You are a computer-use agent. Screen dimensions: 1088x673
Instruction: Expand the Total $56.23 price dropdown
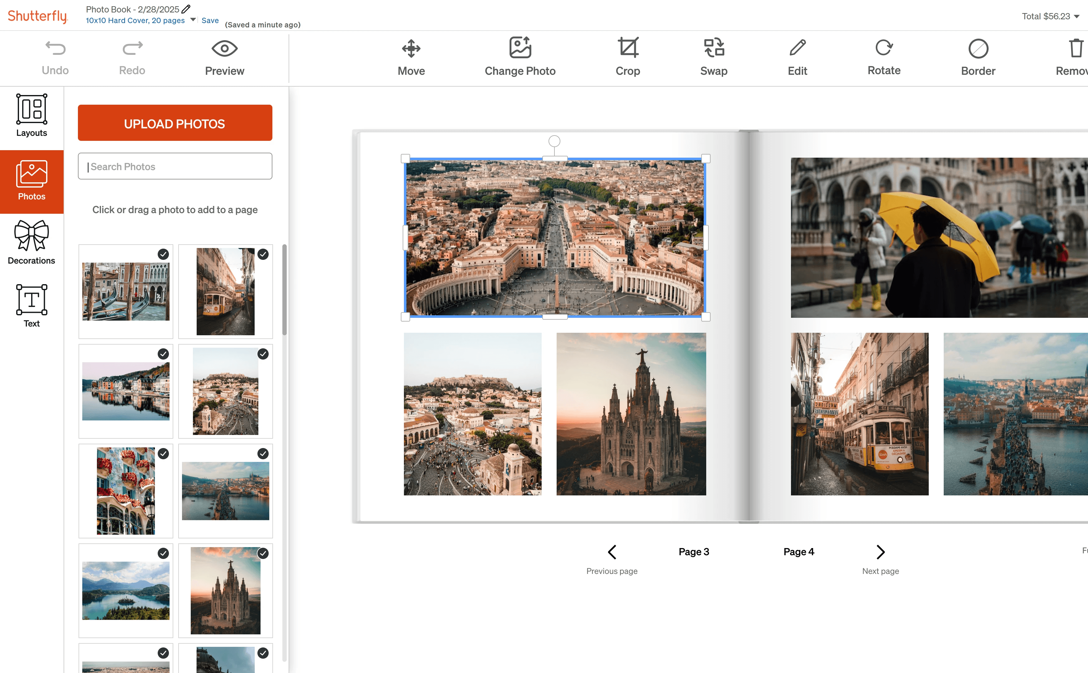1076,17
